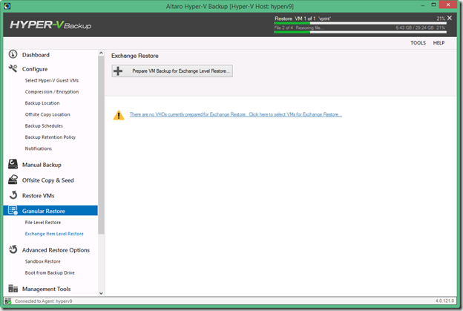Screen dimensions: 463x311
Task: Go to Offsite Copy & Seed
Action: [47, 180]
